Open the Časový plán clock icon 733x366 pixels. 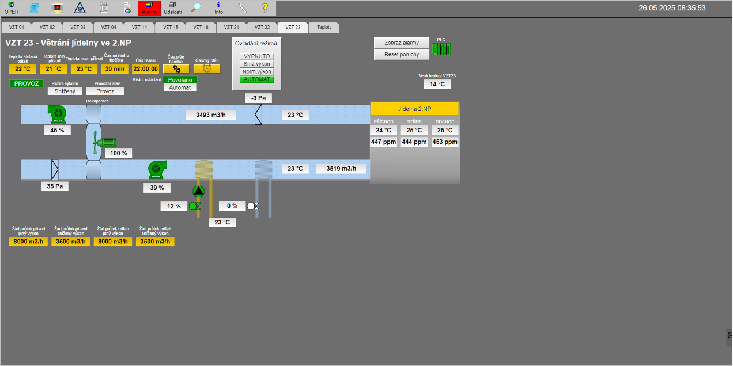click(206, 68)
